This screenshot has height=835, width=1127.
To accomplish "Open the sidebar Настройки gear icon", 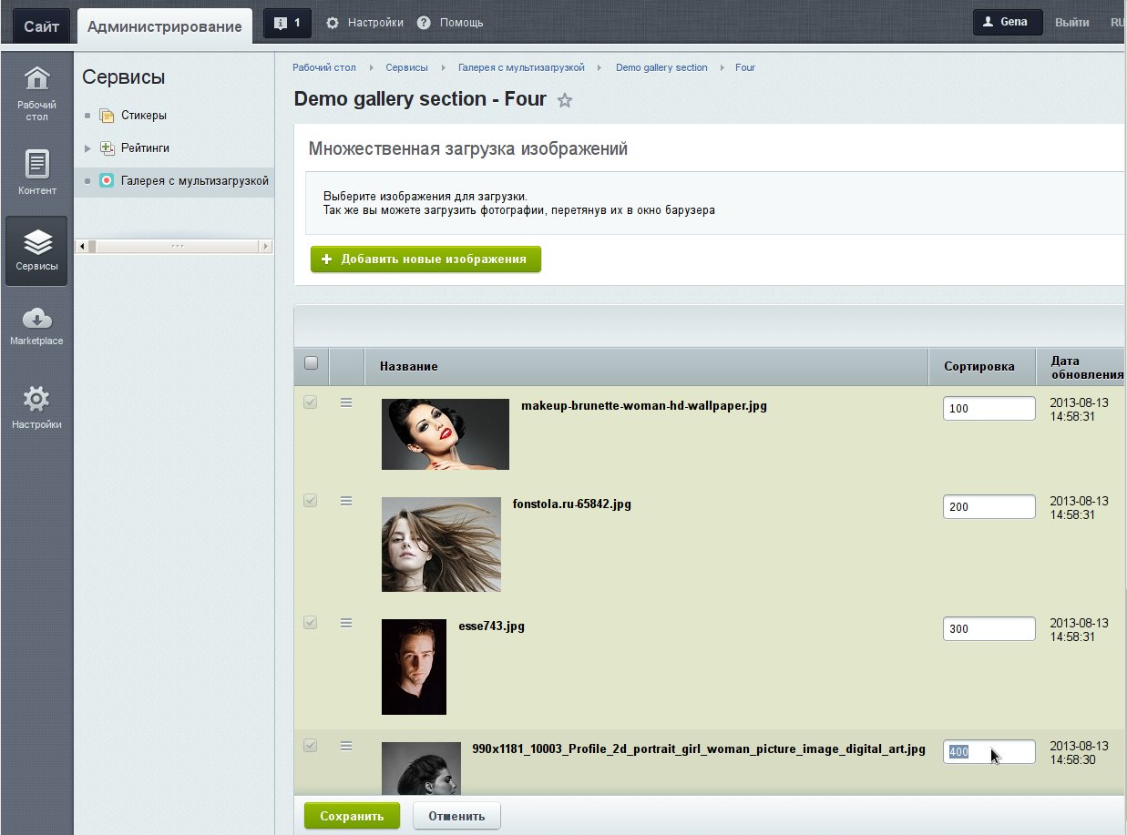I will point(36,398).
